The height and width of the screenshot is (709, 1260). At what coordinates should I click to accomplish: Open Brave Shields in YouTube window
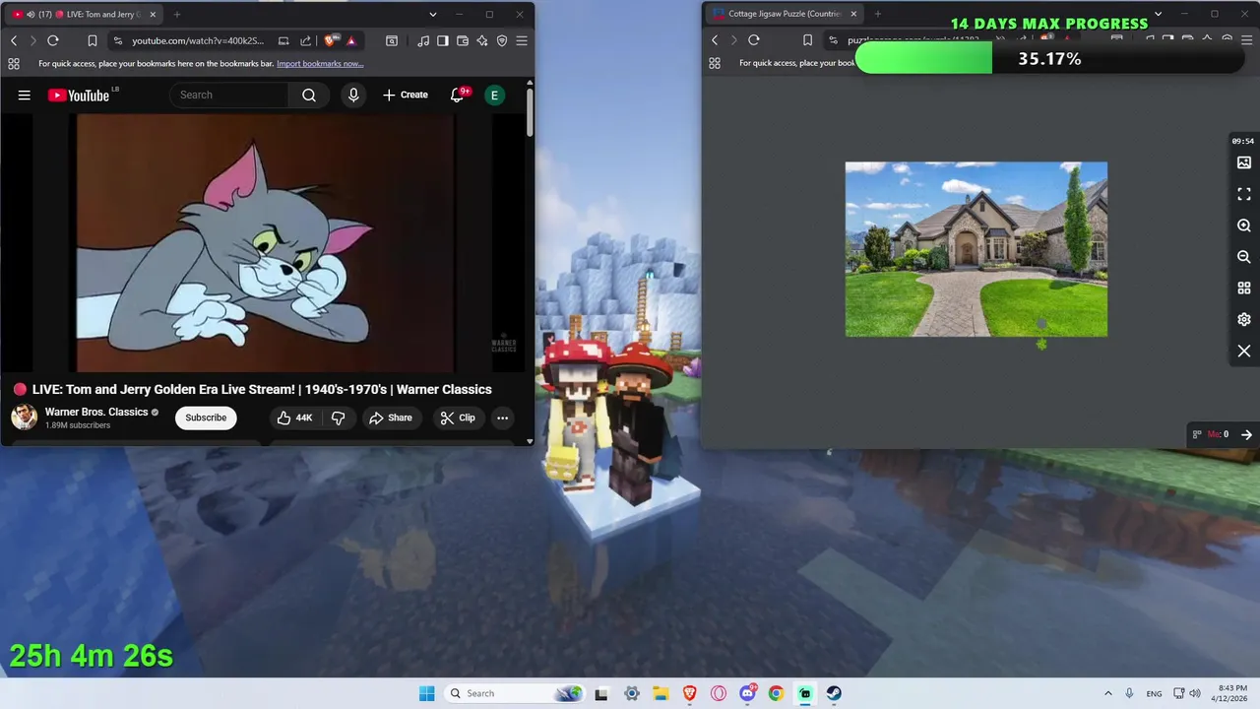[330, 40]
